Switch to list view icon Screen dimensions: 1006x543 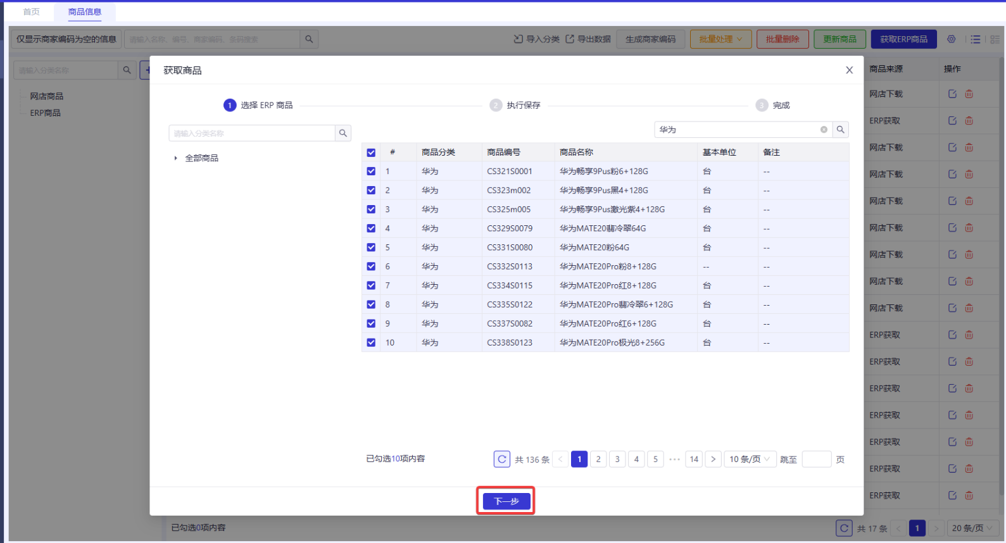click(975, 39)
